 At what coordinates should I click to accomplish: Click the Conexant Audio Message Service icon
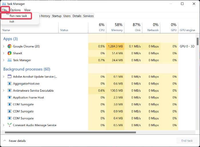pyautogui.click(x=9, y=125)
